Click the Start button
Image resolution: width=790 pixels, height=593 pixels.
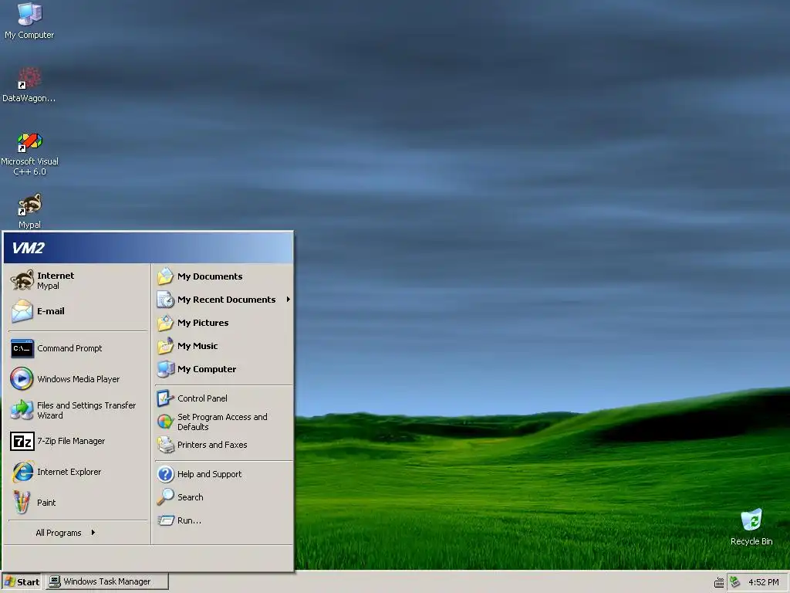pyautogui.click(x=22, y=582)
